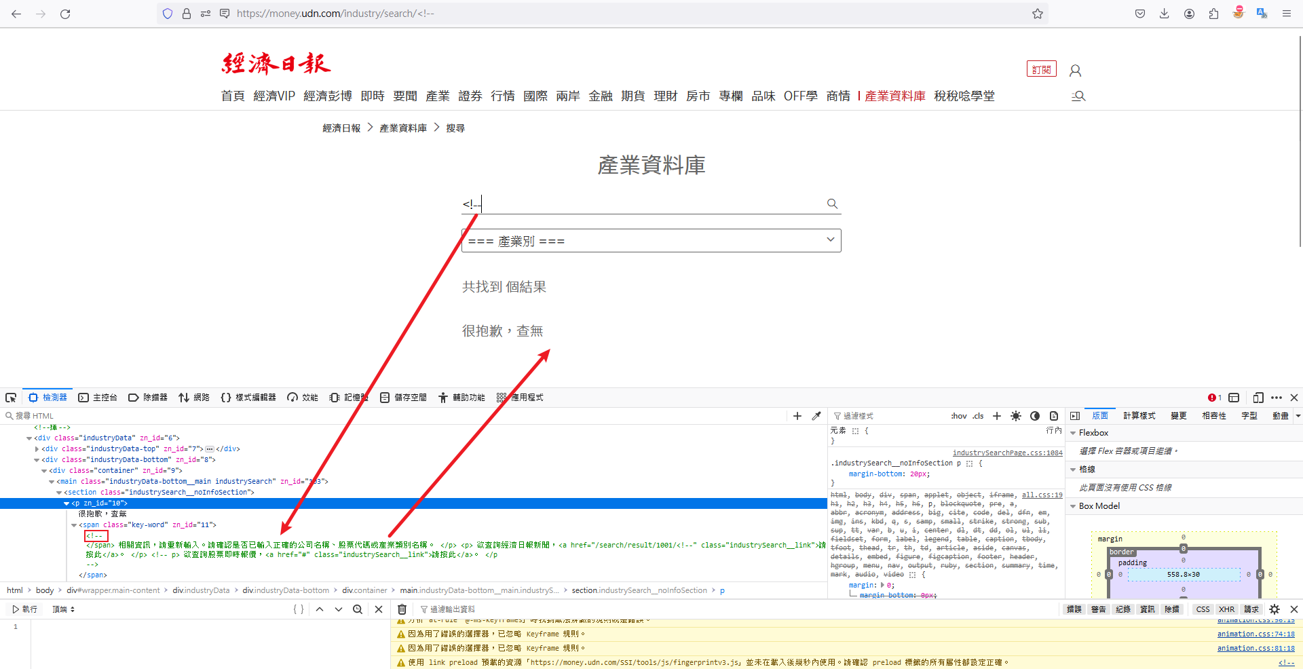Click the create new node plus icon
Screen dimensions: 1303x669
(797, 416)
